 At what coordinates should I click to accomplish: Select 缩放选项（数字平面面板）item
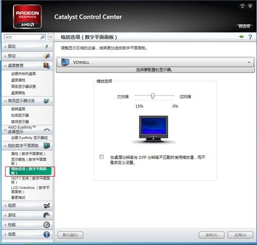[30, 171]
